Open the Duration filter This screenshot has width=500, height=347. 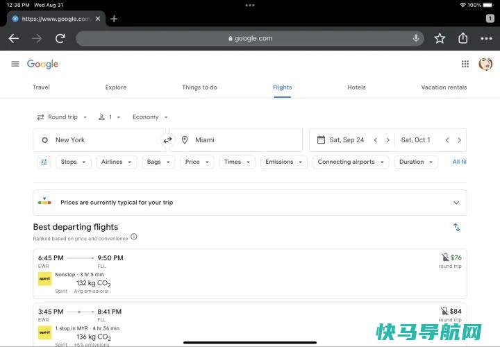click(416, 162)
